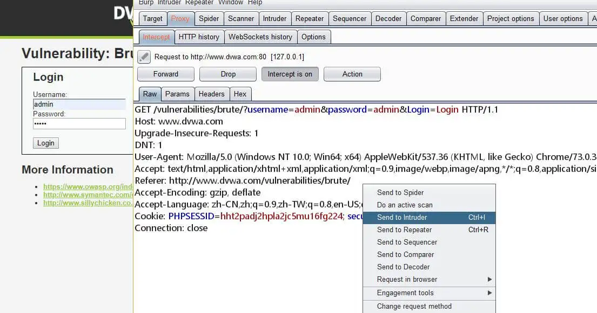
Task: Open the Extender tab
Action: click(464, 19)
